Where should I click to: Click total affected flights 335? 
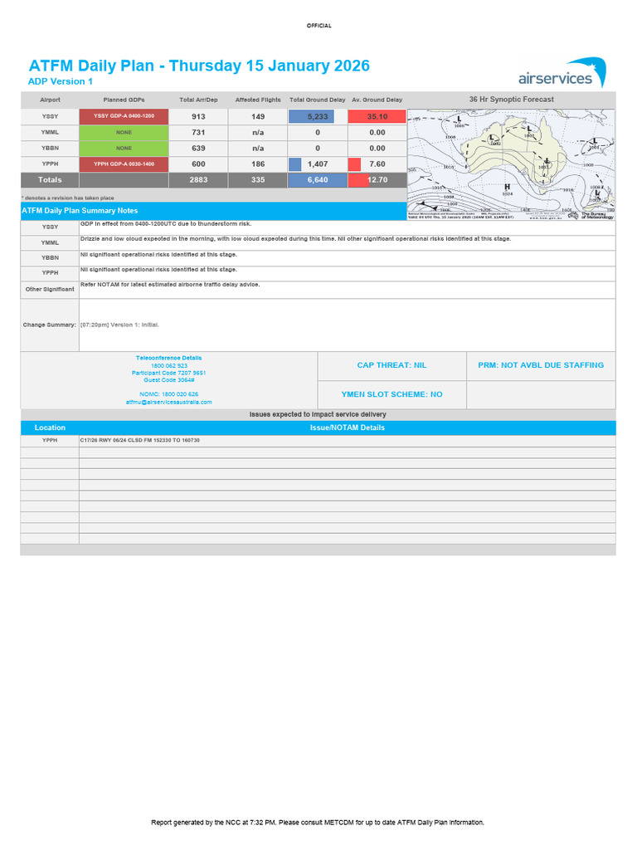(x=258, y=180)
